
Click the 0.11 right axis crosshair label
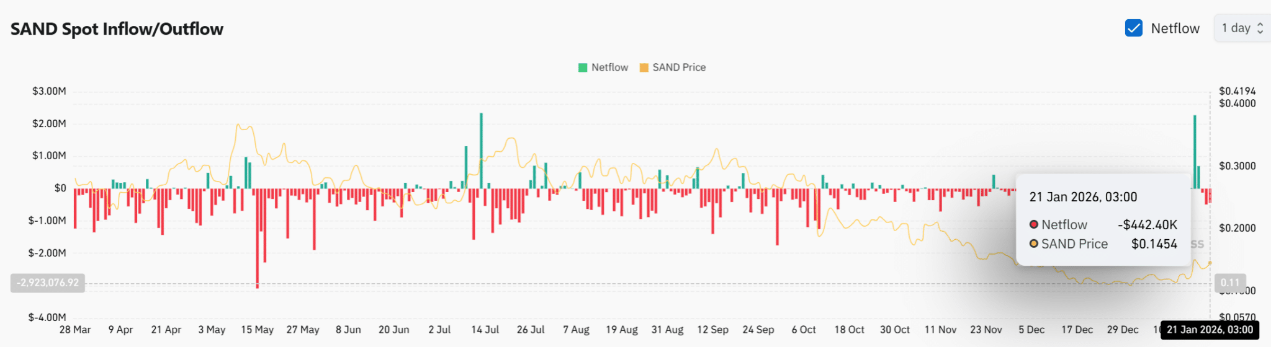pos(1230,283)
